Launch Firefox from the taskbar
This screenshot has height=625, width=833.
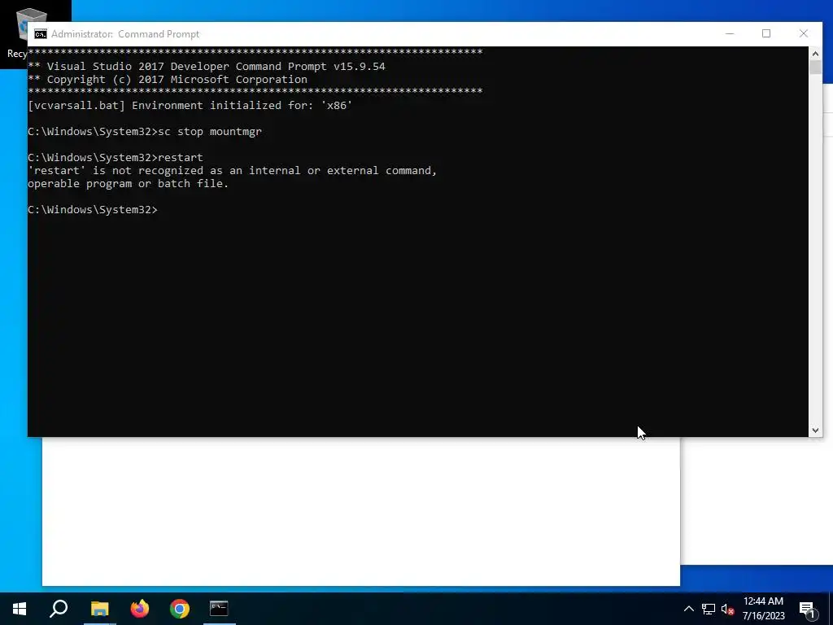(140, 609)
